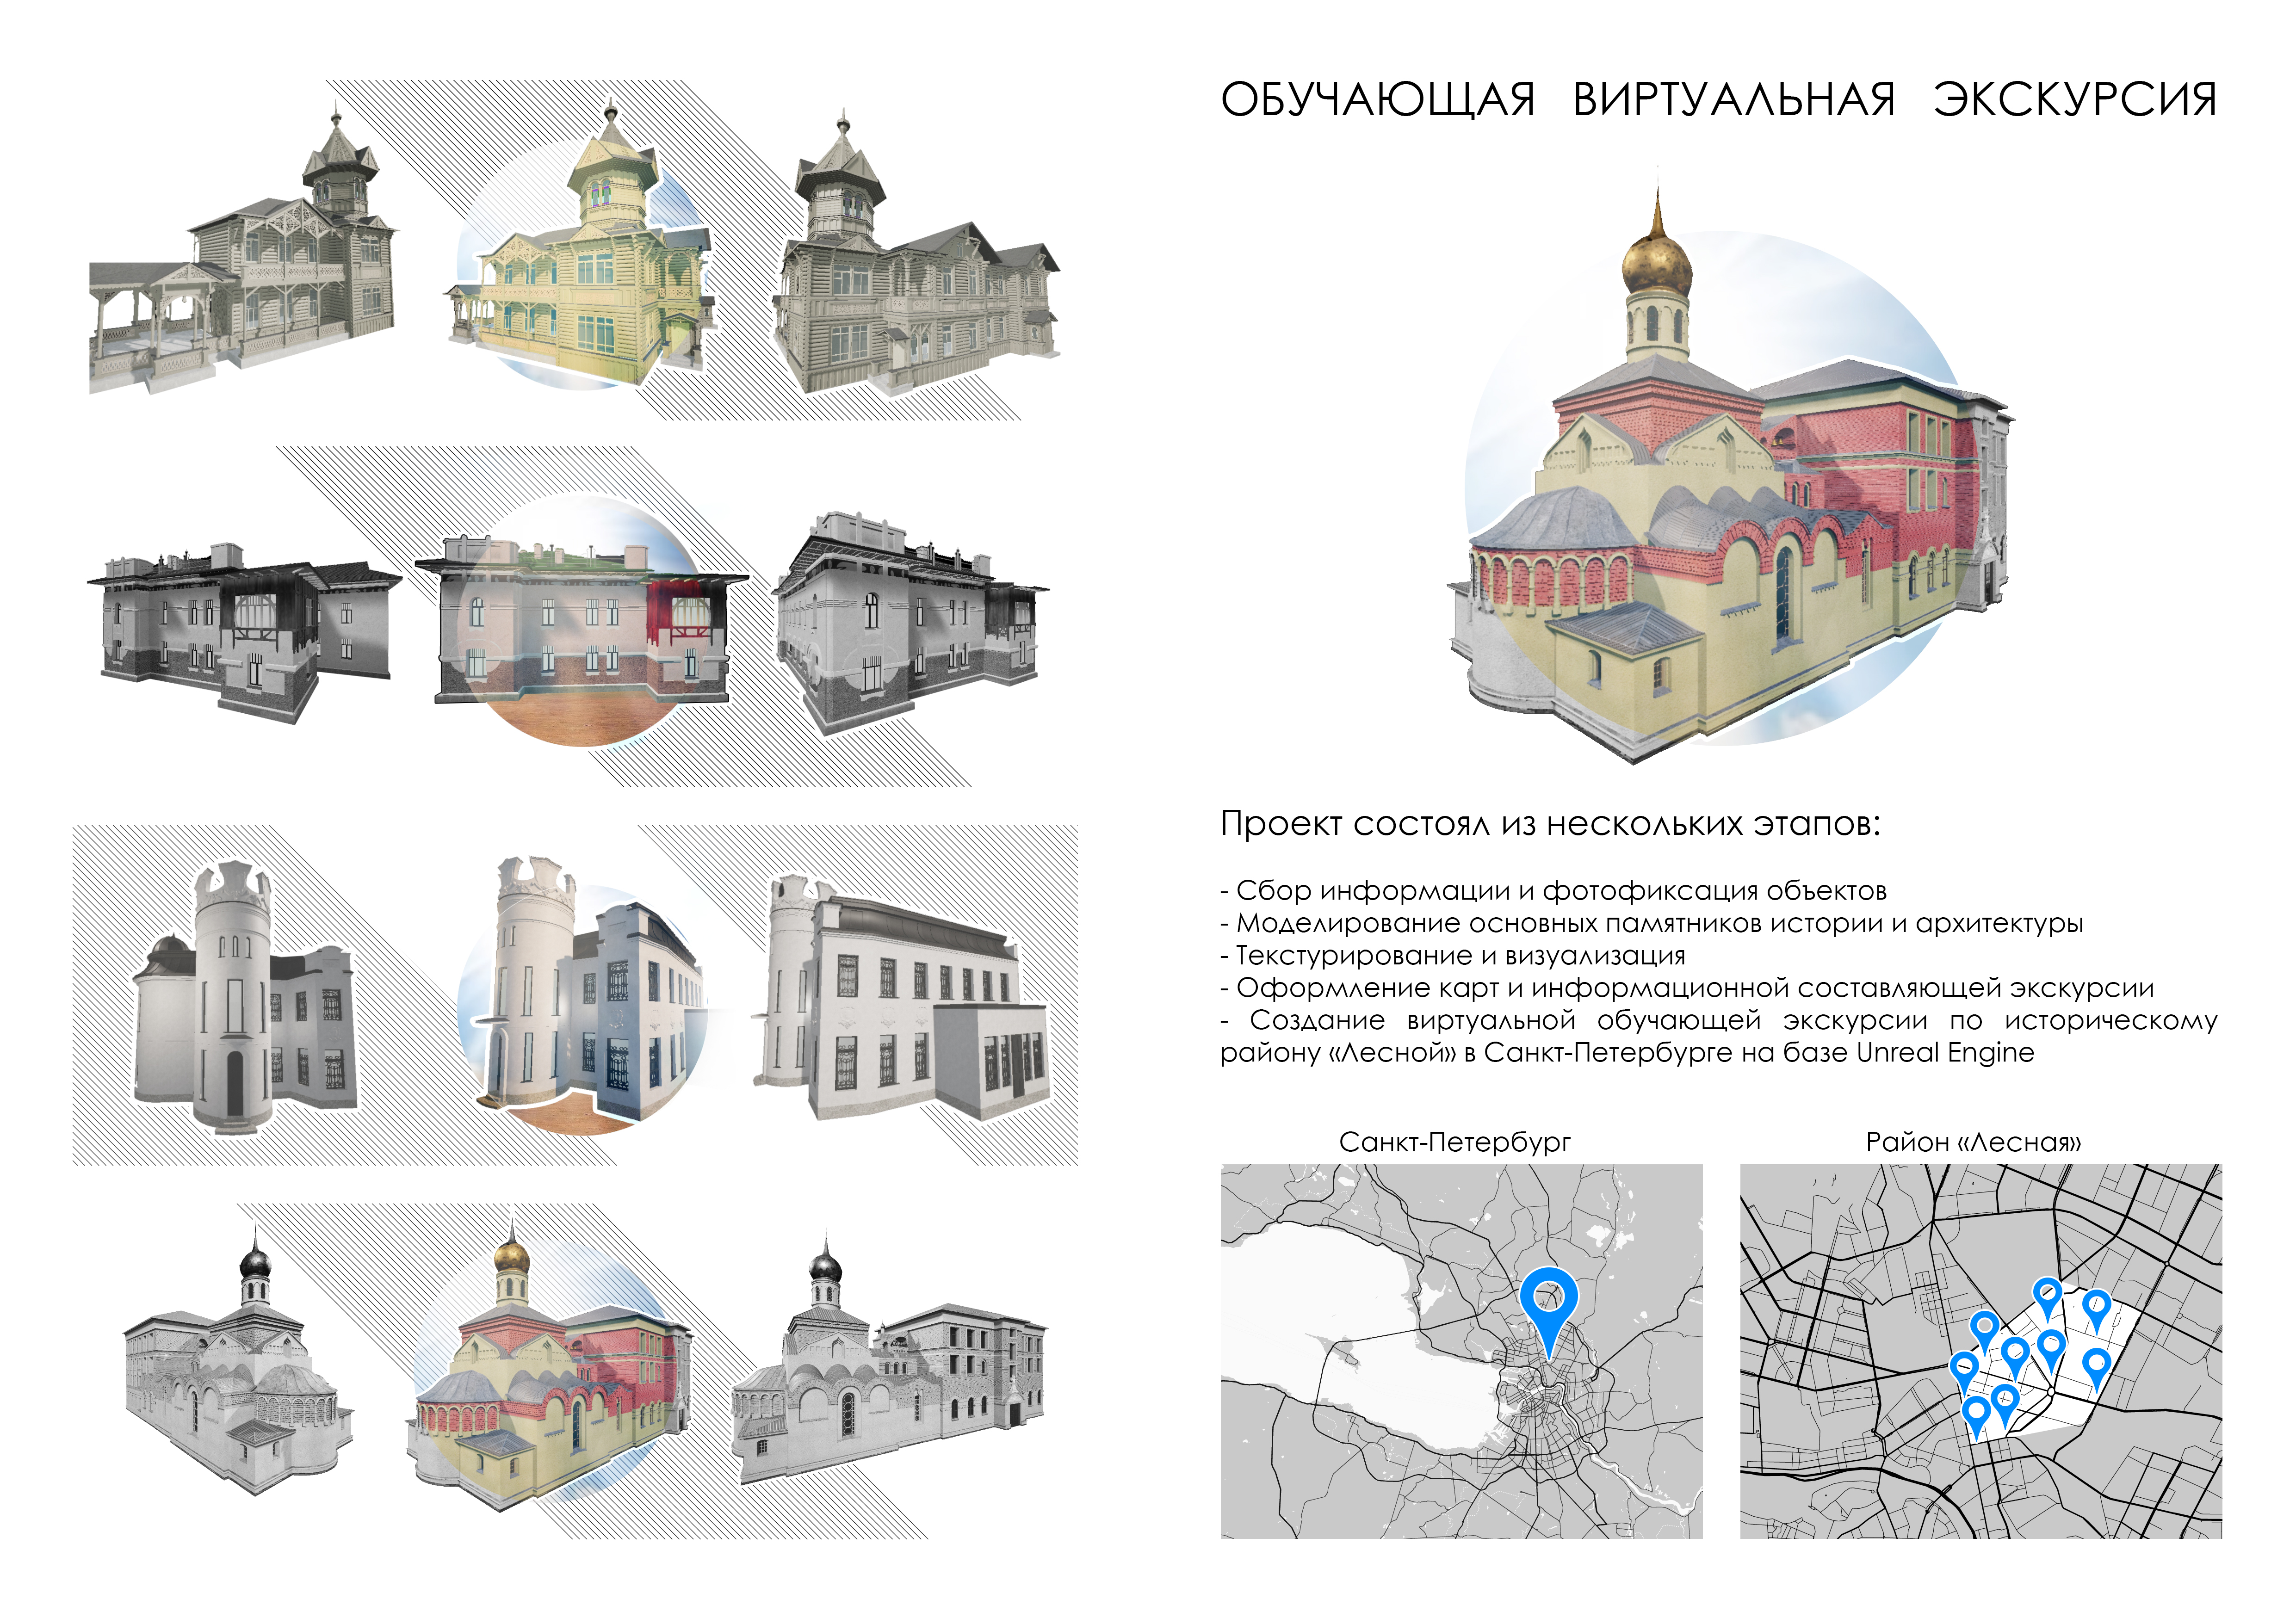Click line "Текстурирование и визуализация"
This screenshot has height=1624, width=2296.
point(1461,955)
